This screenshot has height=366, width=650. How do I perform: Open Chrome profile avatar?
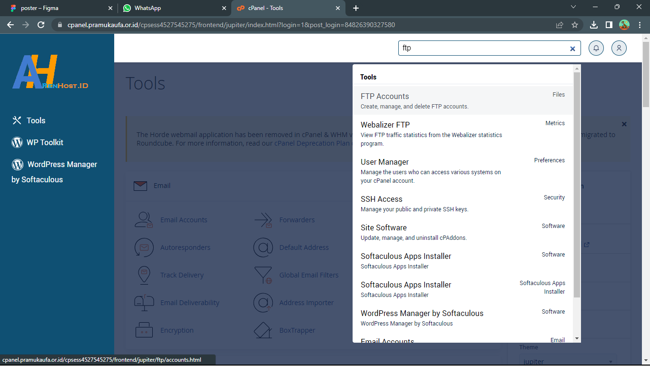click(624, 25)
